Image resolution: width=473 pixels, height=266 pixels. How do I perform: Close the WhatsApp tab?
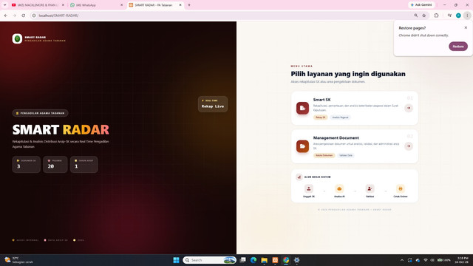[121, 5]
